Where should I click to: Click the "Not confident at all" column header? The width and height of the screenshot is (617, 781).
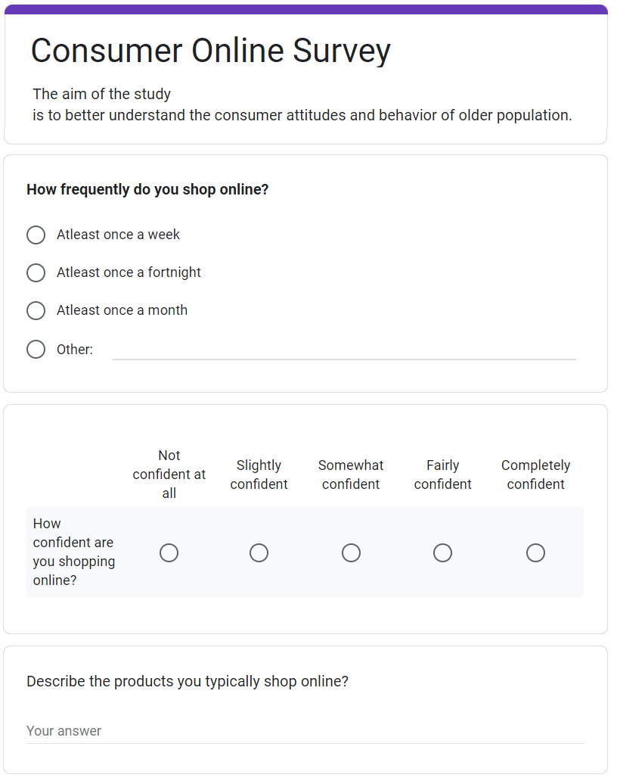tap(169, 474)
